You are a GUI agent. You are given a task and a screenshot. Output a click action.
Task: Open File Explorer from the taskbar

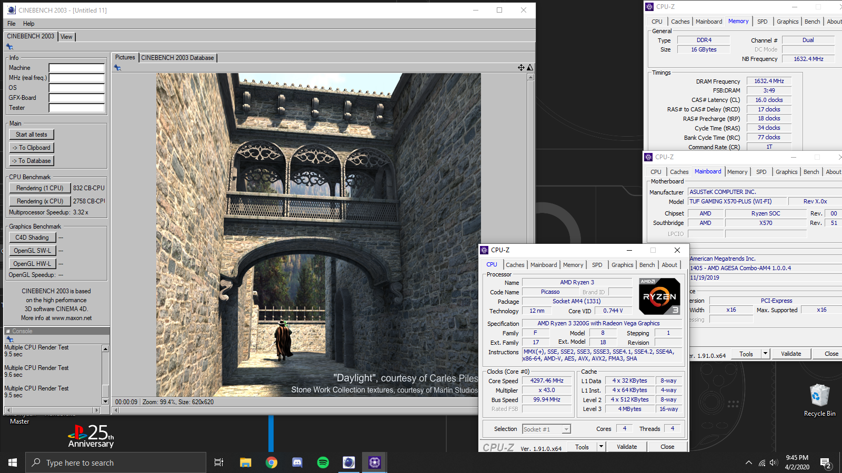pos(246,462)
